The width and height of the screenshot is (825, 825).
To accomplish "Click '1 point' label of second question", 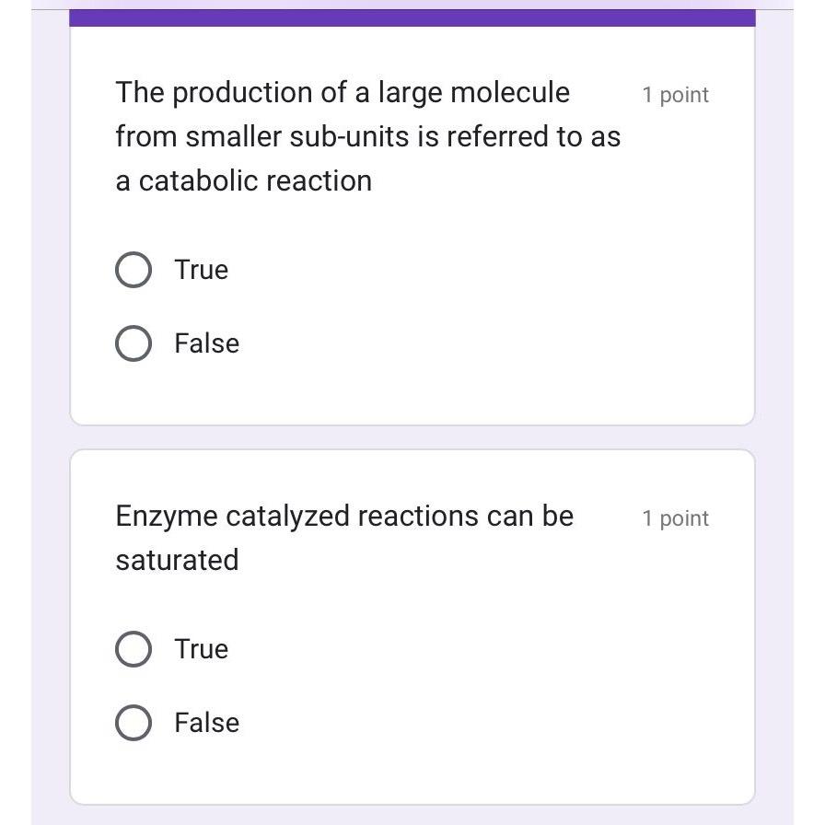I will pos(675,518).
